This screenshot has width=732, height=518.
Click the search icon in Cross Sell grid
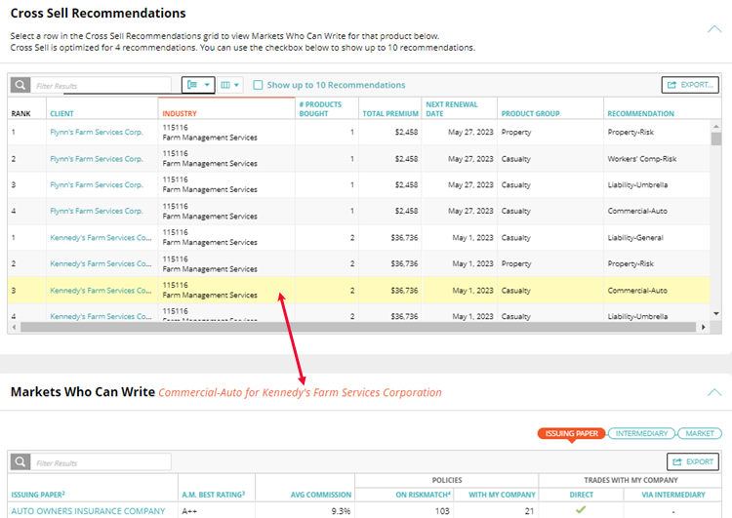(x=20, y=85)
